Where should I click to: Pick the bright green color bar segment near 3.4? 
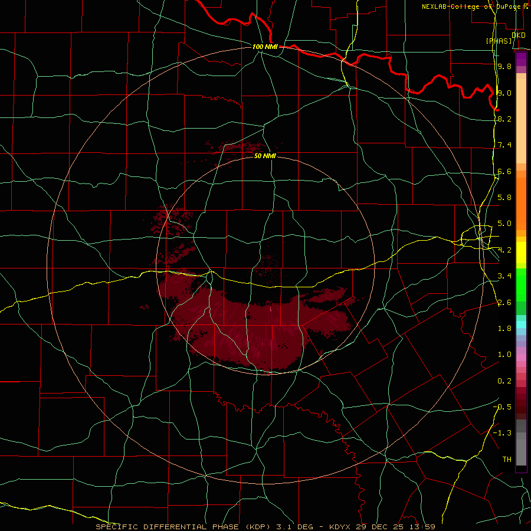coord(521,284)
